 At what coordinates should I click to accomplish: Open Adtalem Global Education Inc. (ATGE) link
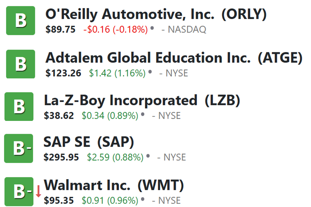pyautogui.click(x=174, y=58)
